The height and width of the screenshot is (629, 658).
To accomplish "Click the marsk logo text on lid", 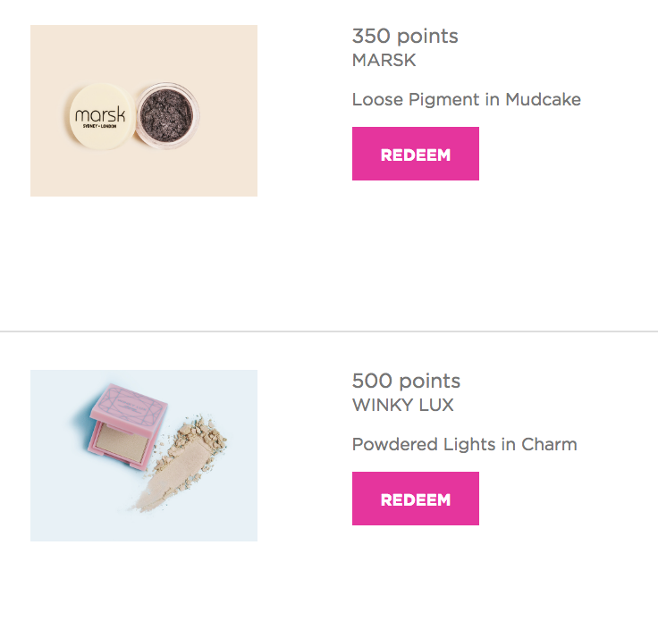I will point(100,114).
